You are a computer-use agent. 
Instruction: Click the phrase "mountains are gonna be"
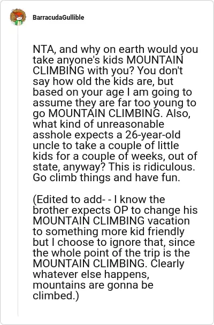click(93, 285)
